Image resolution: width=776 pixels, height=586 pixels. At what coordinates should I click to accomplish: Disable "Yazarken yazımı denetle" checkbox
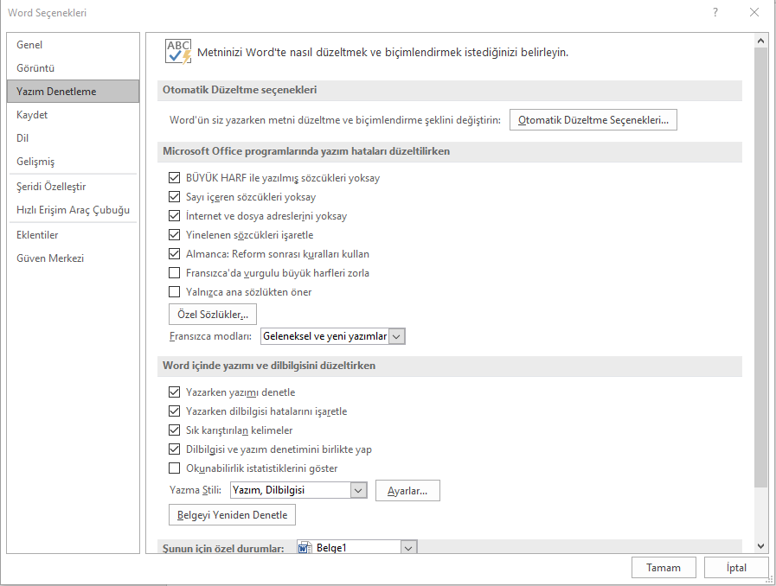point(175,392)
